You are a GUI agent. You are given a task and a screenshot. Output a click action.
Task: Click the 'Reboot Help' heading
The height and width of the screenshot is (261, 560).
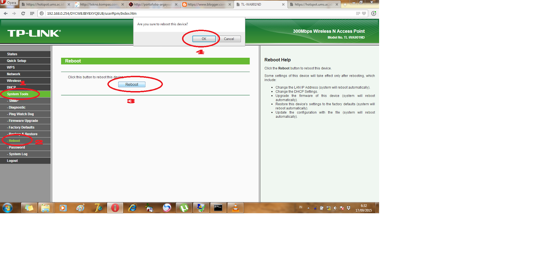278,60
